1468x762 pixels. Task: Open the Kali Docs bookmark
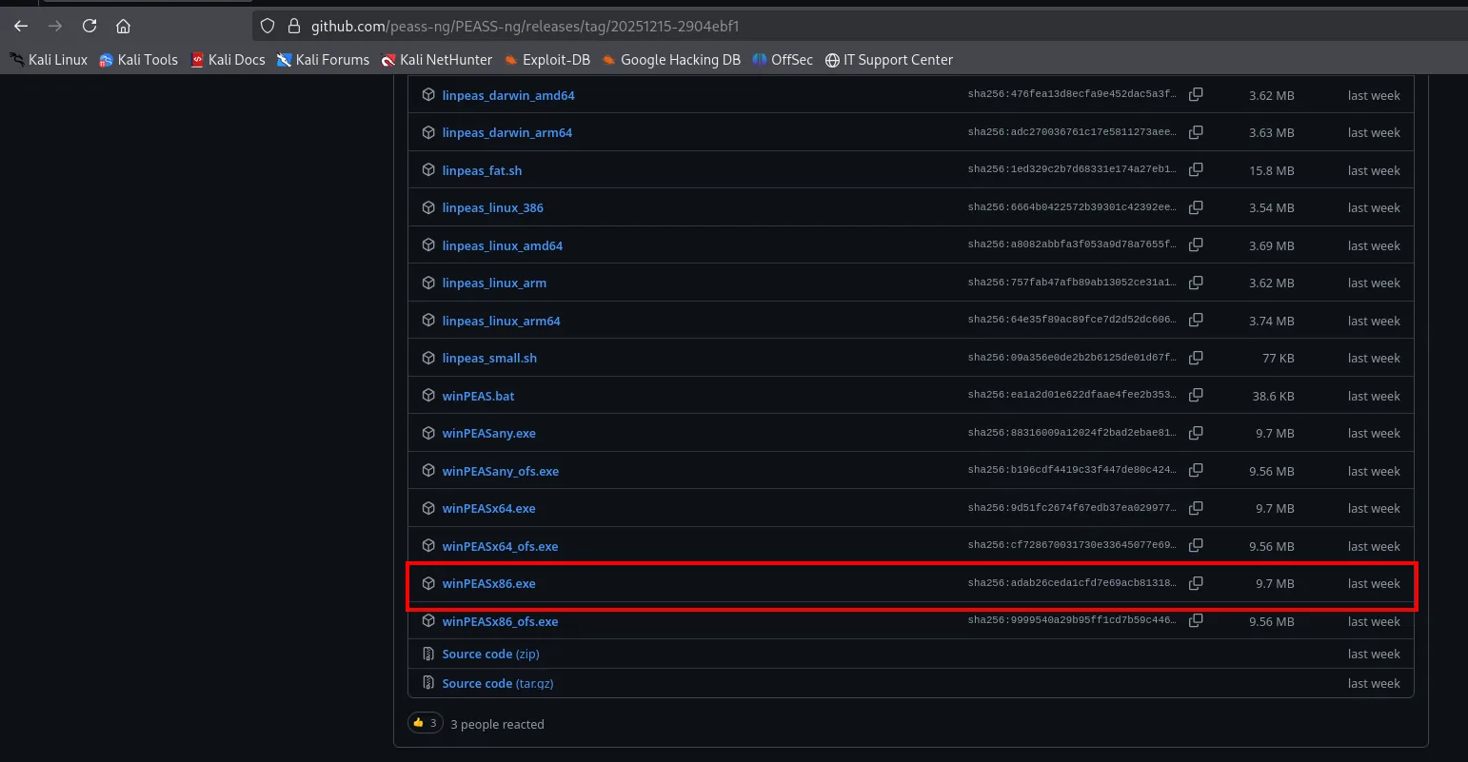(x=228, y=60)
